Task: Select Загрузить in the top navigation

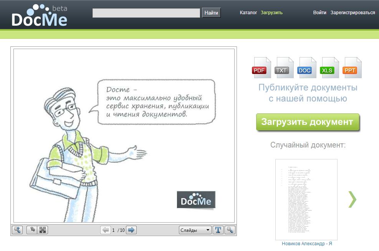Action: 271,13
